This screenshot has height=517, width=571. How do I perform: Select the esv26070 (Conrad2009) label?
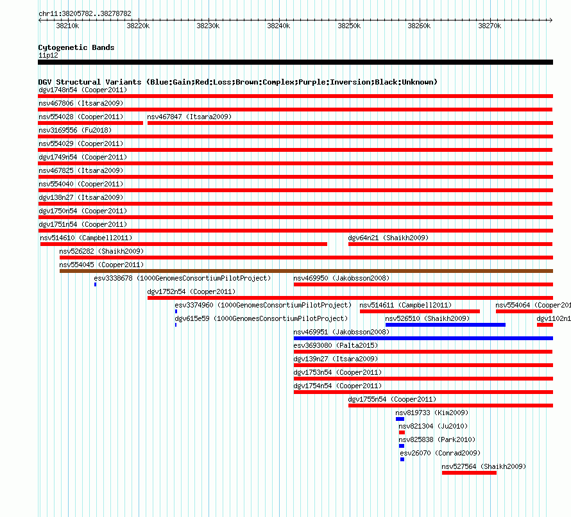click(440, 453)
